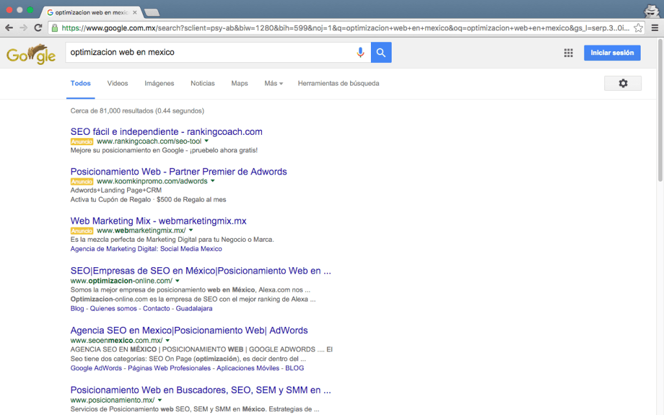664x415 pixels.
Task: Click 'Adwords+Landing Page+CRM' snippet text
Action: [x=116, y=191]
